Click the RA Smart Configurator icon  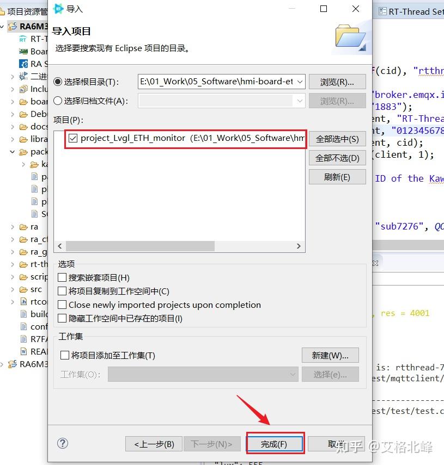click(23, 64)
